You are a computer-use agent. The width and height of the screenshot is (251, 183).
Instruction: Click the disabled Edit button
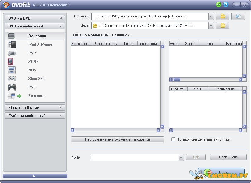[196, 157]
